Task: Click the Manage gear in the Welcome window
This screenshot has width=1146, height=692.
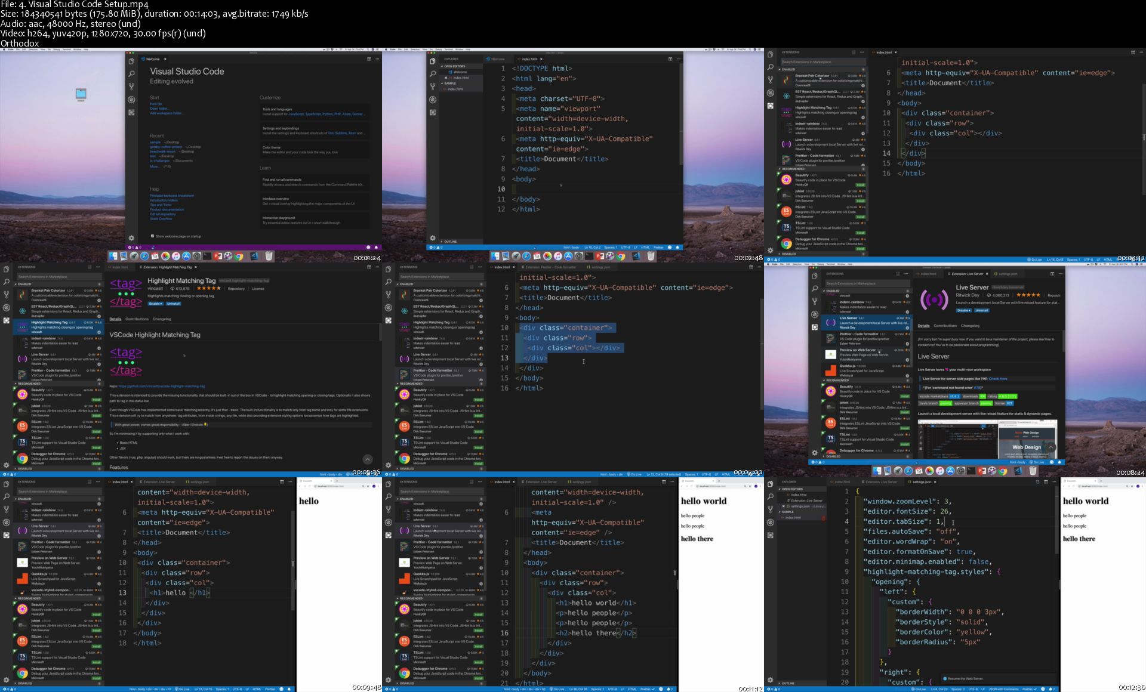Action: [131, 237]
